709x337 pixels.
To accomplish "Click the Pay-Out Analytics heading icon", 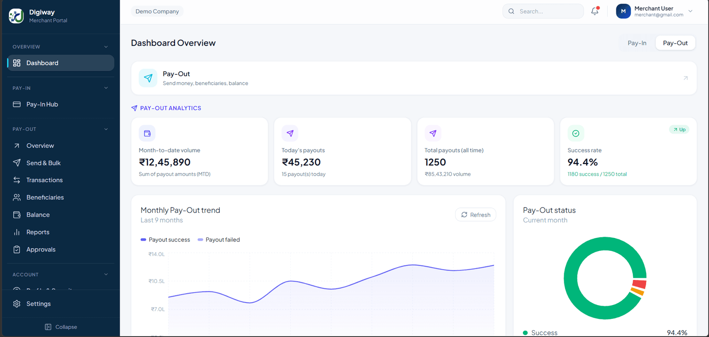I will pyautogui.click(x=134, y=108).
